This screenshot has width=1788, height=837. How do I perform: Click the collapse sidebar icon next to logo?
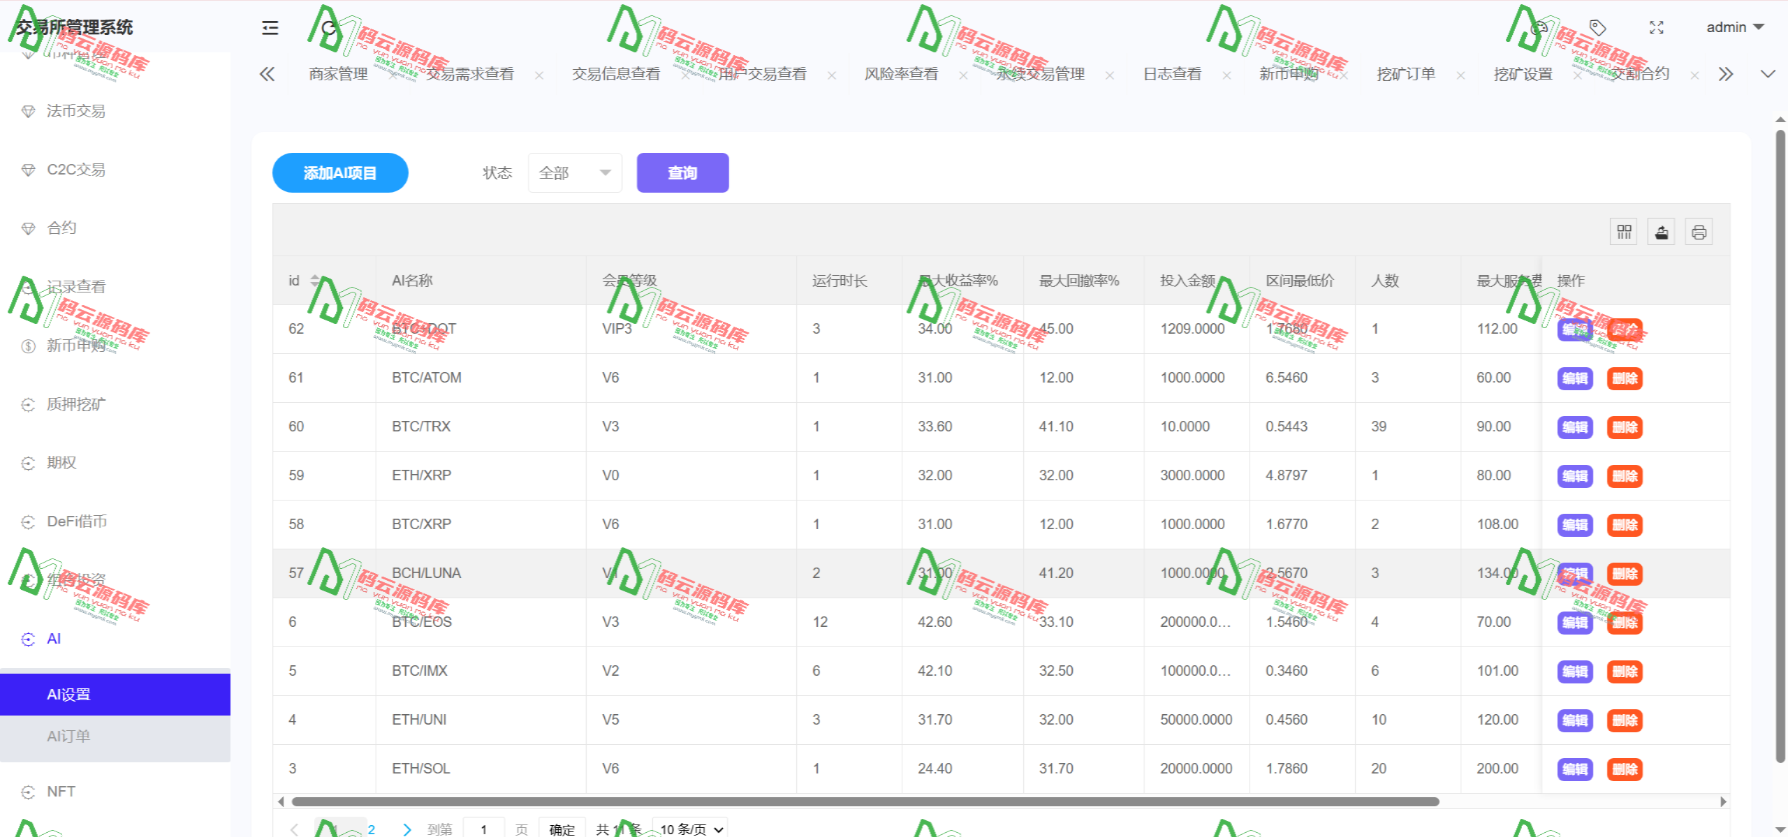click(269, 27)
